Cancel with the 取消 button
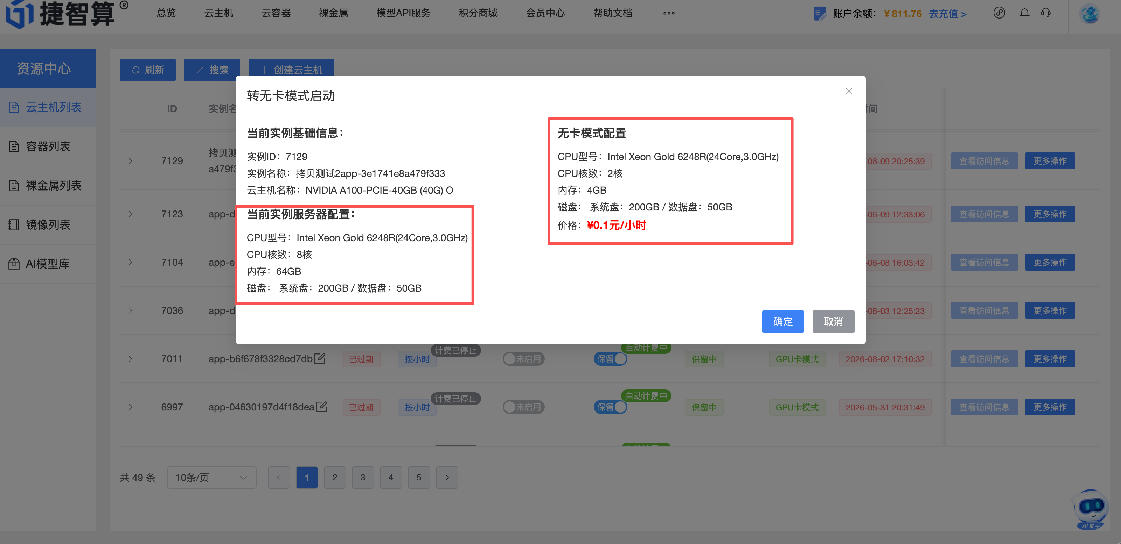The width and height of the screenshot is (1121, 544). click(833, 322)
